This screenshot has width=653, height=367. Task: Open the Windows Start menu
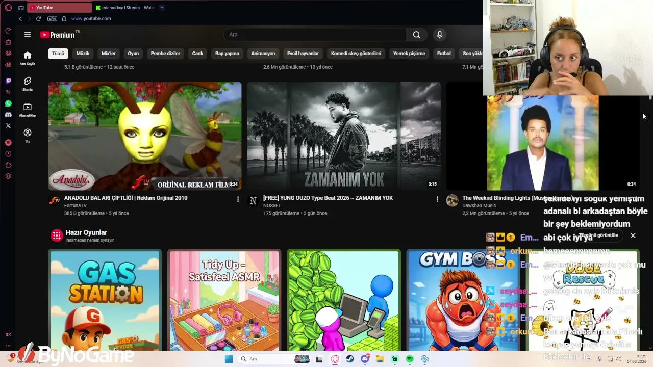point(229,359)
